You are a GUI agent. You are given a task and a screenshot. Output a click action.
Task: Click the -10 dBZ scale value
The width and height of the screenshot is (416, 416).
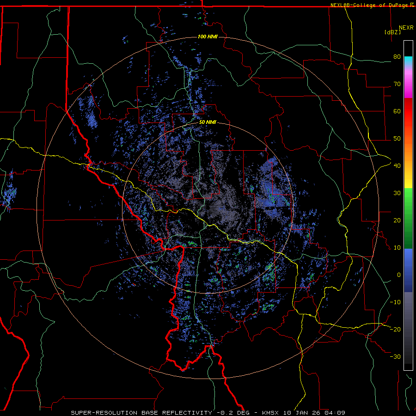tap(395, 302)
